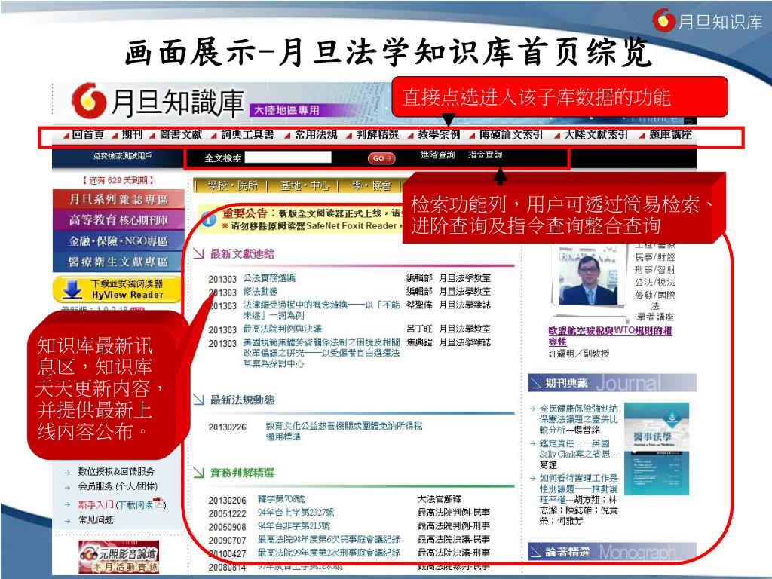Click the PDF icon beside 新手入门

click(x=159, y=503)
